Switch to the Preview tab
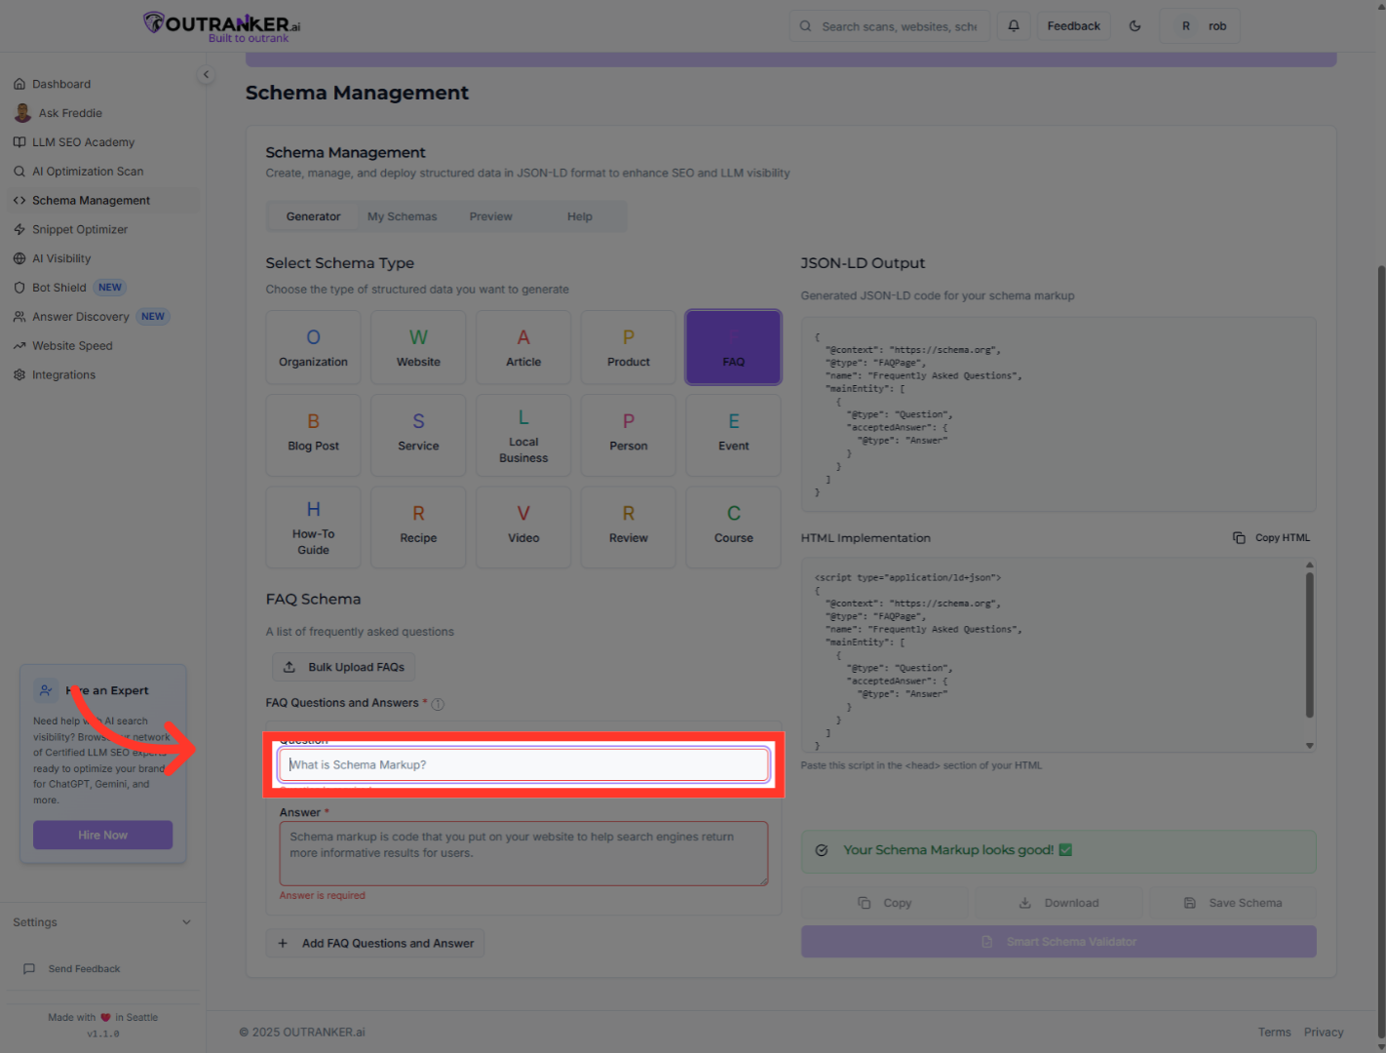This screenshot has height=1053, width=1386. 490,216
